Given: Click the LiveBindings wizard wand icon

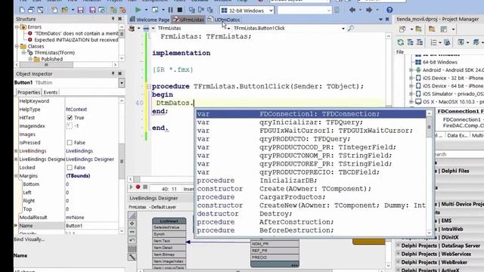Looking at the screenshot, I should (132, 257).
